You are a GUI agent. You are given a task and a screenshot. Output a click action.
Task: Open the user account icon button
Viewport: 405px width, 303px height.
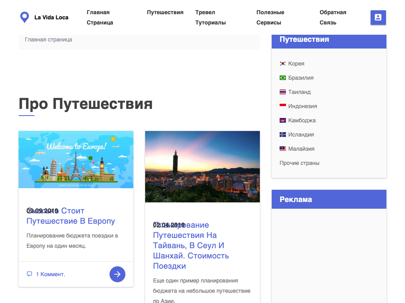click(x=378, y=17)
